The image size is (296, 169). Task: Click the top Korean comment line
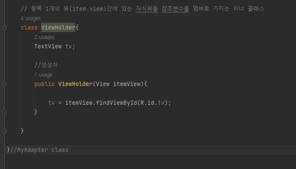click(142, 9)
